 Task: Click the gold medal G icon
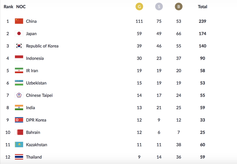coord(139,7)
